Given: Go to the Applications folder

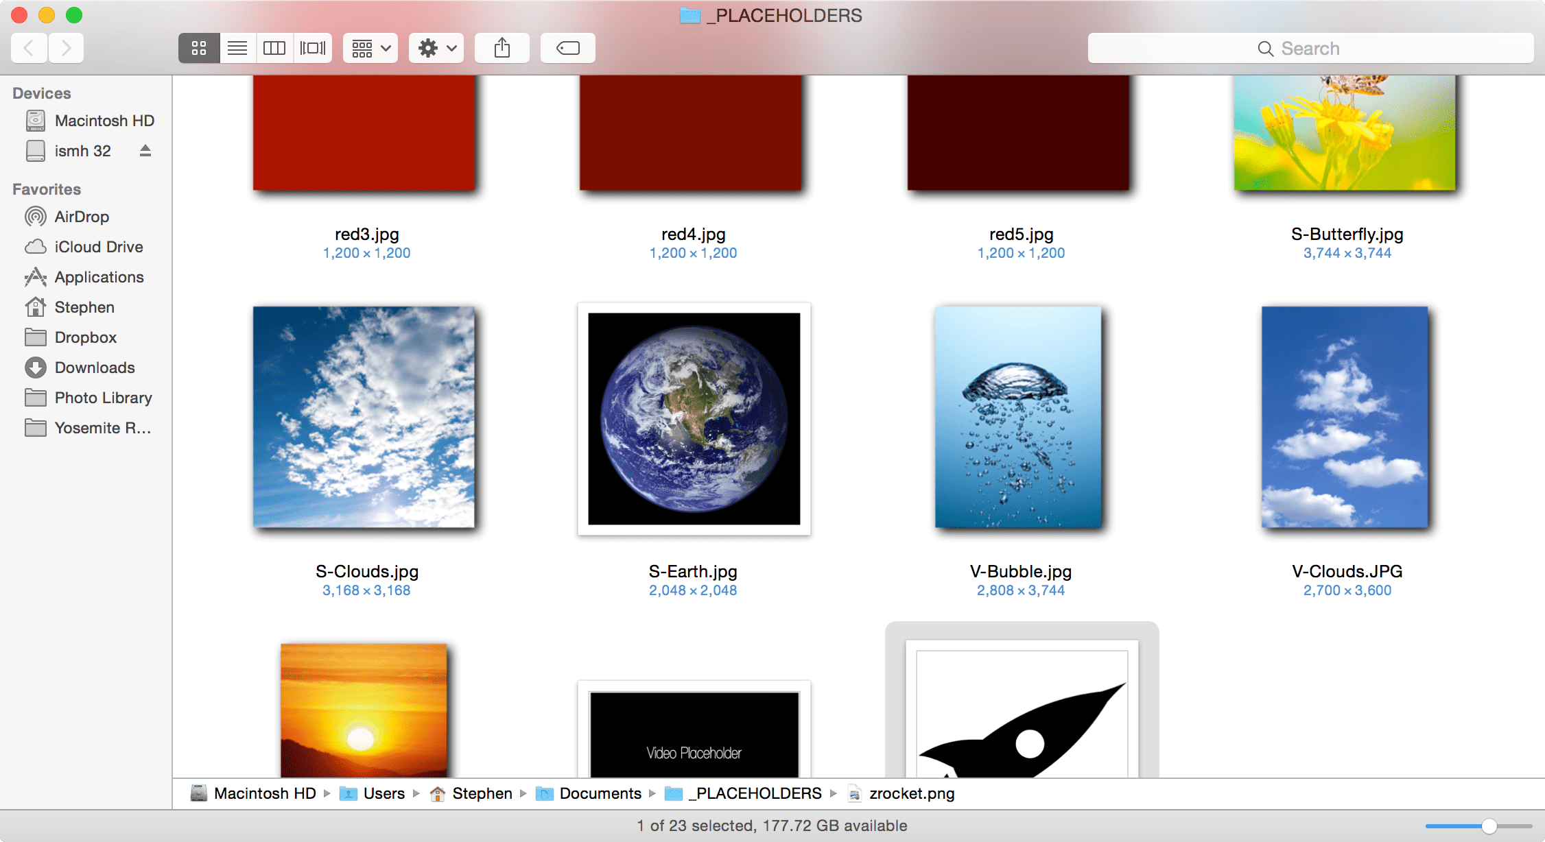Looking at the screenshot, I should (x=99, y=277).
